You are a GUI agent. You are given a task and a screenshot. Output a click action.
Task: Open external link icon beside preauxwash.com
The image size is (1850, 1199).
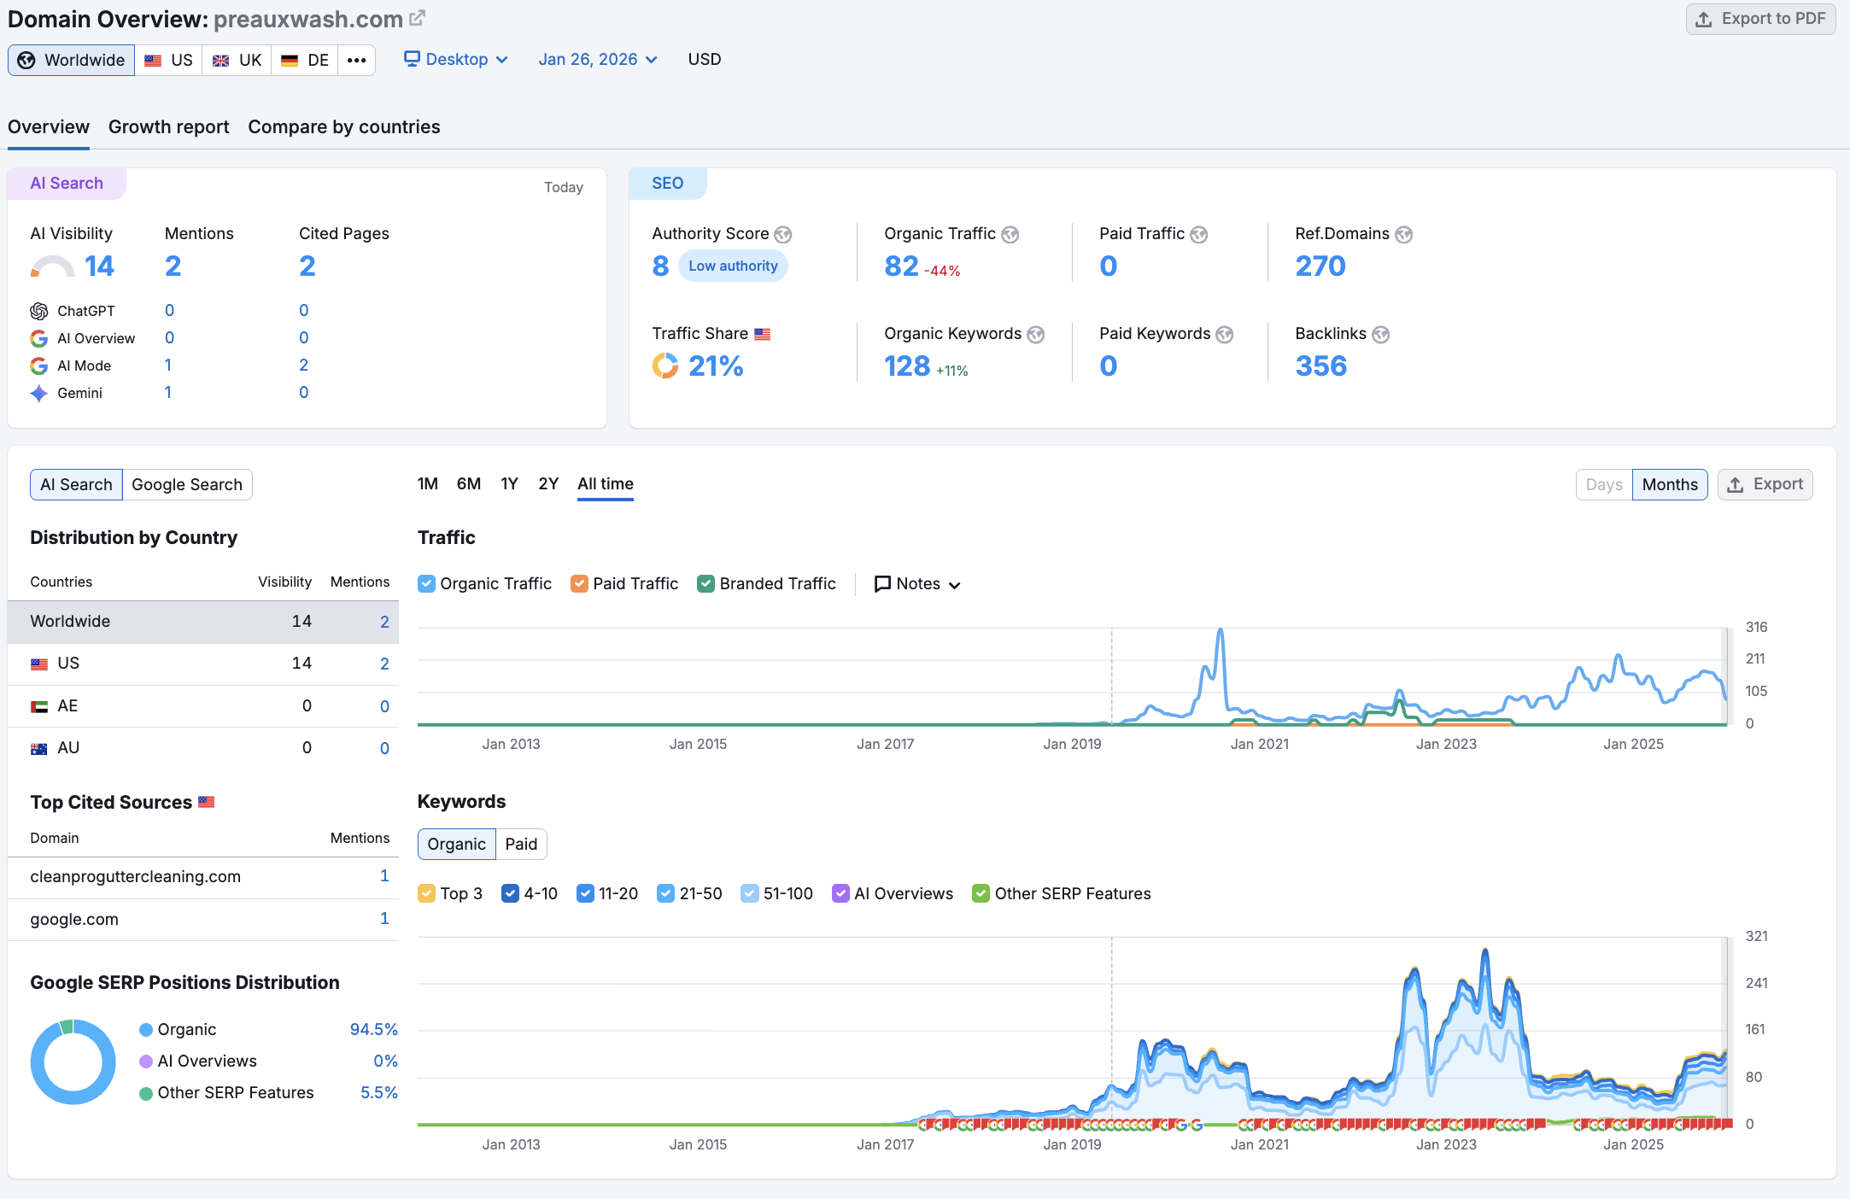point(417,18)
